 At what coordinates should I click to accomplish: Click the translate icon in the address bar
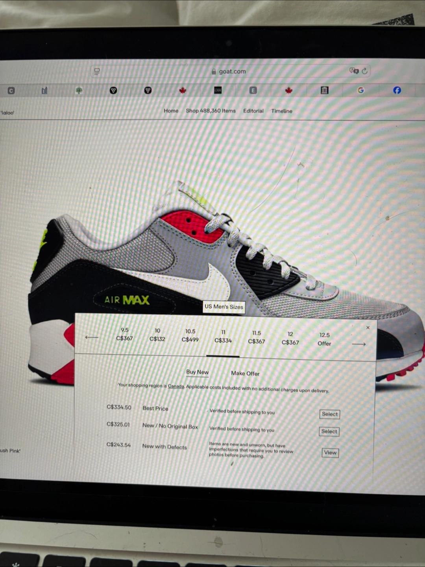354,71
